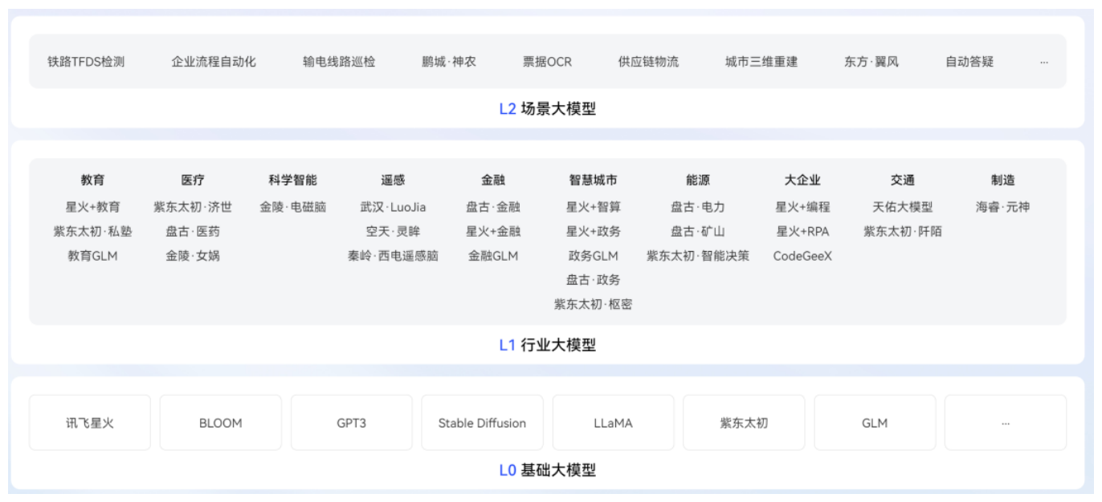This screenshot has height=502, width=1102.
Task: Click the ellipsis after 自动答疑
Action: [1044, 62]
